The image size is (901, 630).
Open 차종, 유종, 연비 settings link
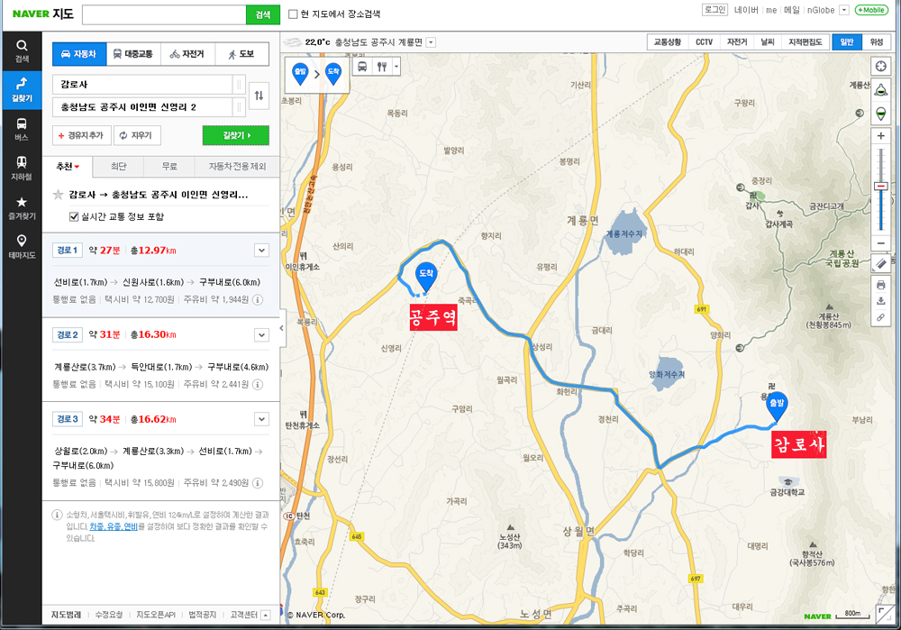[114, 526]
